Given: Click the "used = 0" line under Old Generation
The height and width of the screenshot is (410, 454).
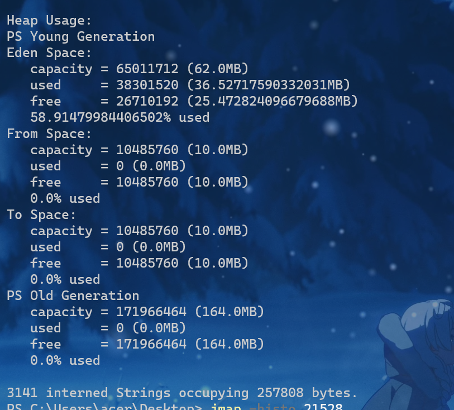Looking at the screenshot, I should click(108, 328).
